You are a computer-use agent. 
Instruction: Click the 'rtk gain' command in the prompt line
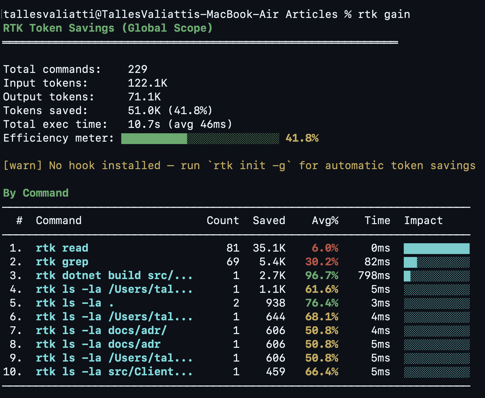coord(384,14)
